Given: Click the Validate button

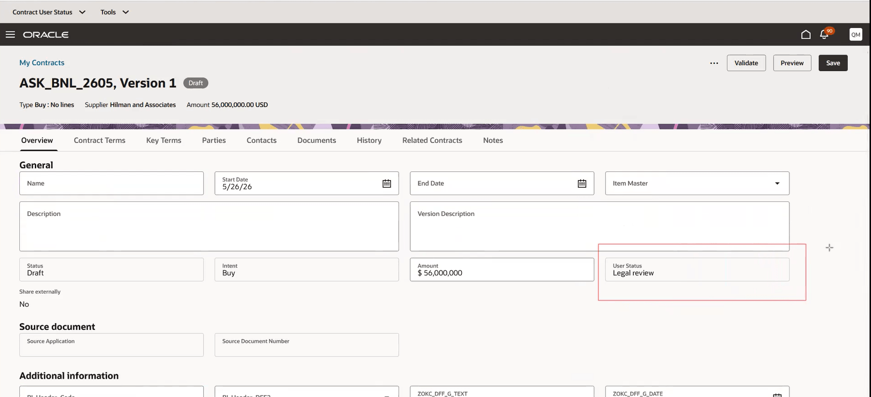Looking at the screenshot, I should pyautogui.click(x=746, y=63).
